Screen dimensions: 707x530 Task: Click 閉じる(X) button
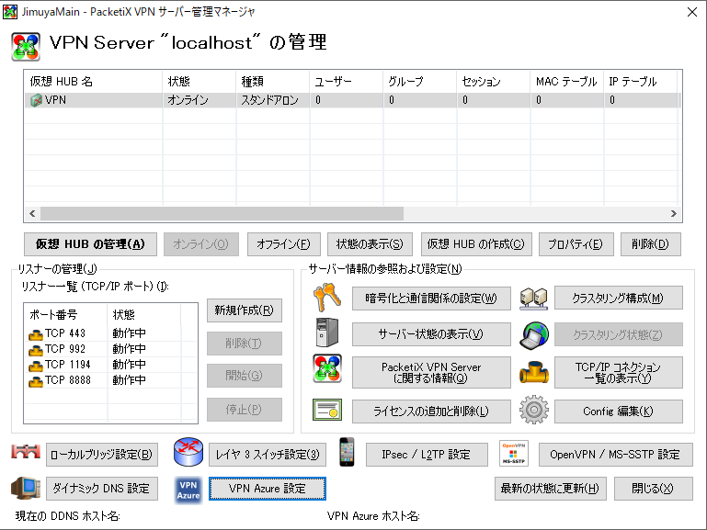tap(654, 489)
